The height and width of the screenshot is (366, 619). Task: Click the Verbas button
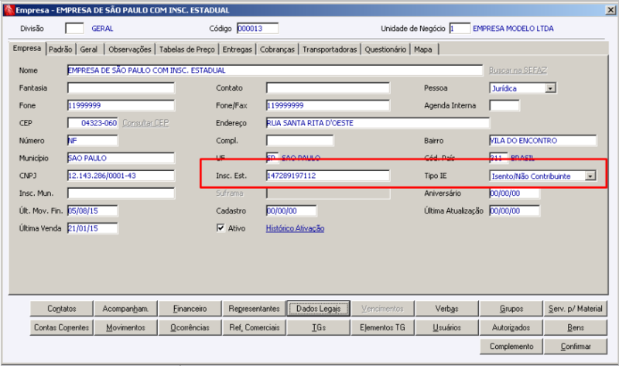pos(447,309)
